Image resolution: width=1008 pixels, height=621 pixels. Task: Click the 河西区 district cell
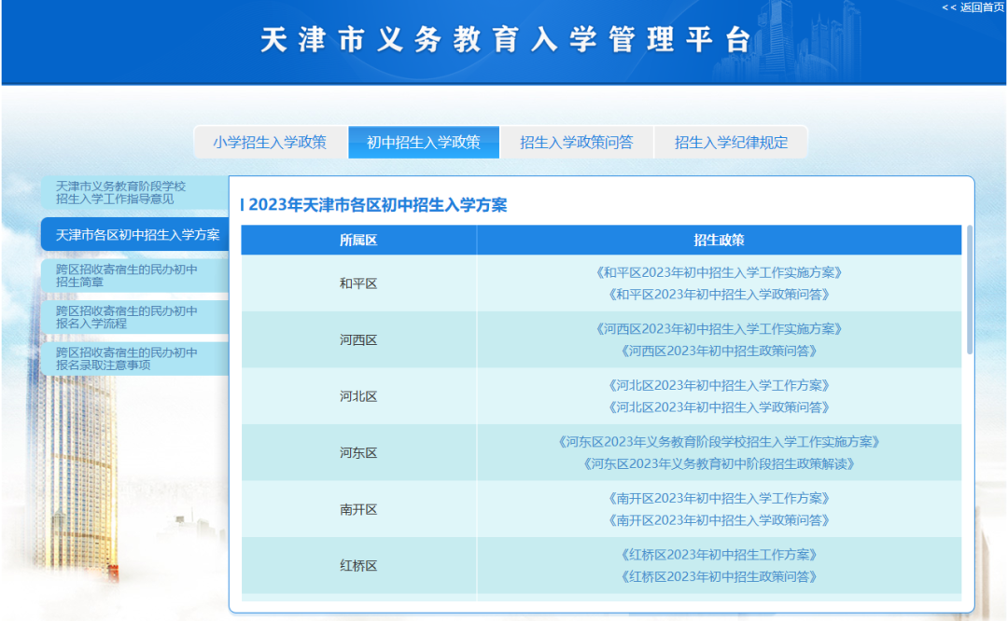(x=358, y=339)
